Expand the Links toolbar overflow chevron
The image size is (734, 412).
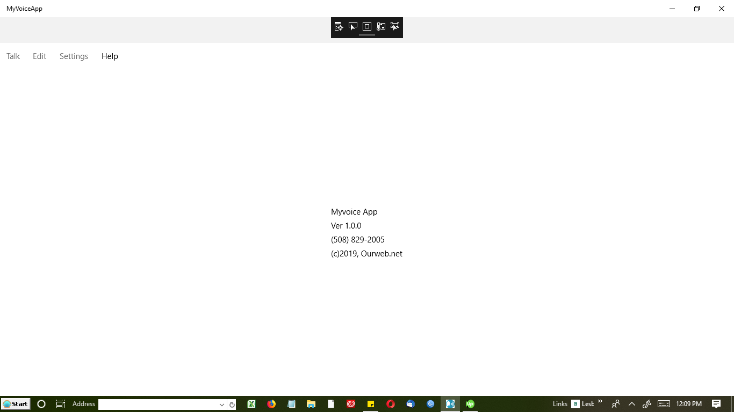(x=600, y=402)
